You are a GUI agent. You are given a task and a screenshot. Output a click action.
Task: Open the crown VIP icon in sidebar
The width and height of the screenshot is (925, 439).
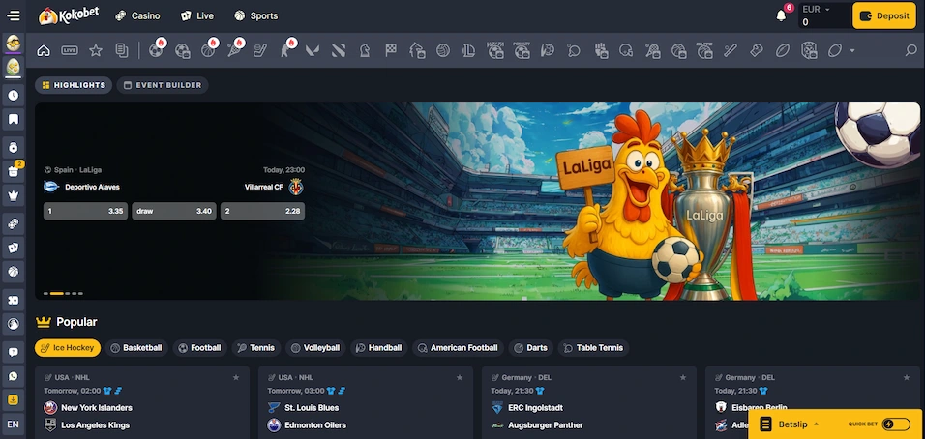point(13,195)
